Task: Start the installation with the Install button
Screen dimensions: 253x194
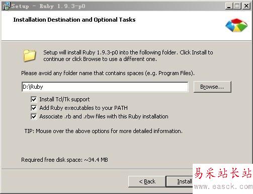Action: (x=180, y=181)
